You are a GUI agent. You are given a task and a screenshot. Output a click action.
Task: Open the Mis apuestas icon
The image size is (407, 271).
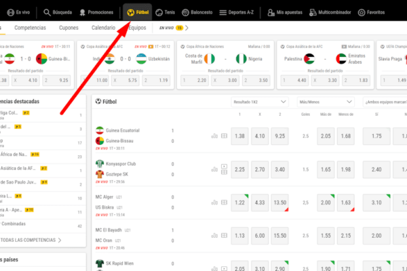tap(271, 12)
